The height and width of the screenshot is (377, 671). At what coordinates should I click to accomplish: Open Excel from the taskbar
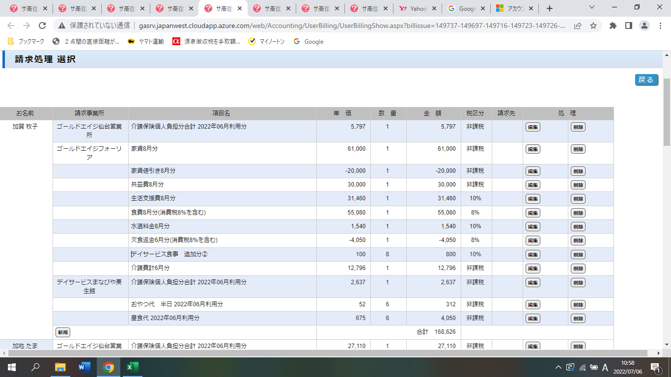[x=133, y=367]
